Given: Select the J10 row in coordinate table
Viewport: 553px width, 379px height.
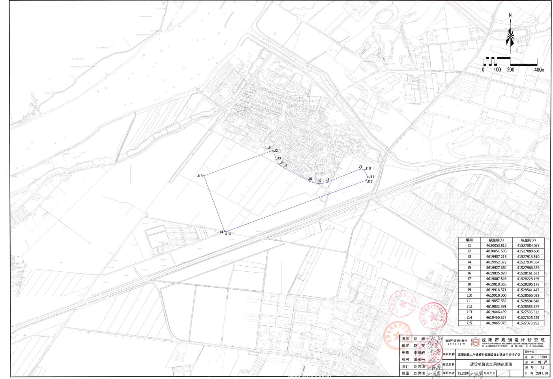Looking at the screenshot, I should click(501, 295).
